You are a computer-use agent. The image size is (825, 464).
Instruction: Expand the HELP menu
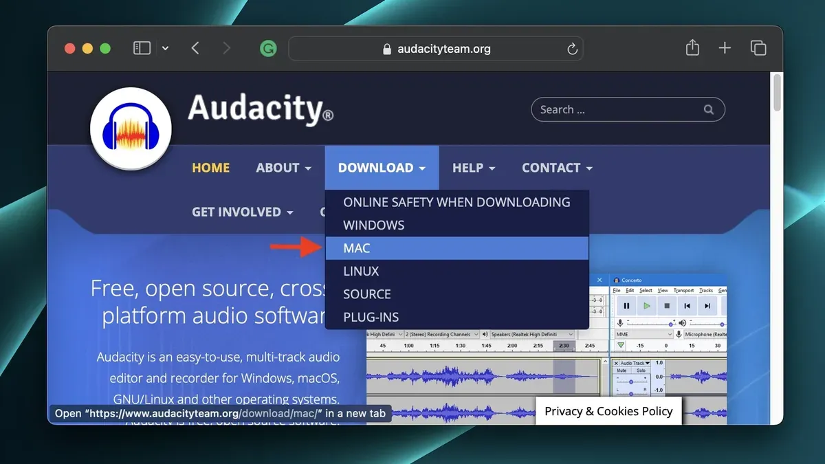(x=474, y=168)
